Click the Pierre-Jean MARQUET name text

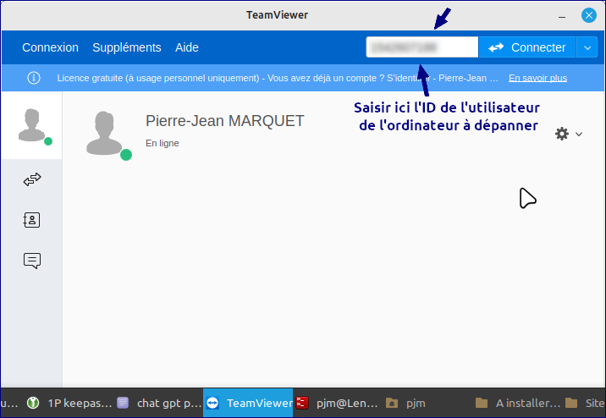click(225, 121)
